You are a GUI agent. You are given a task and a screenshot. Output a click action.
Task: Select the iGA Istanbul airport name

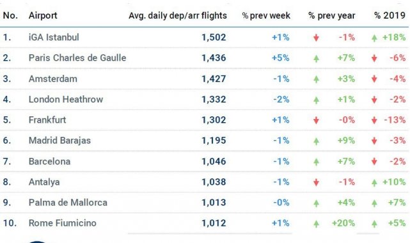(54, 37)
